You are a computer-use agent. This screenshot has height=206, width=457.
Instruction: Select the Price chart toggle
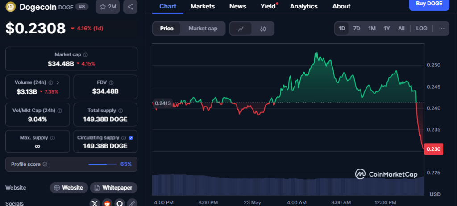(x=166, y=29)
